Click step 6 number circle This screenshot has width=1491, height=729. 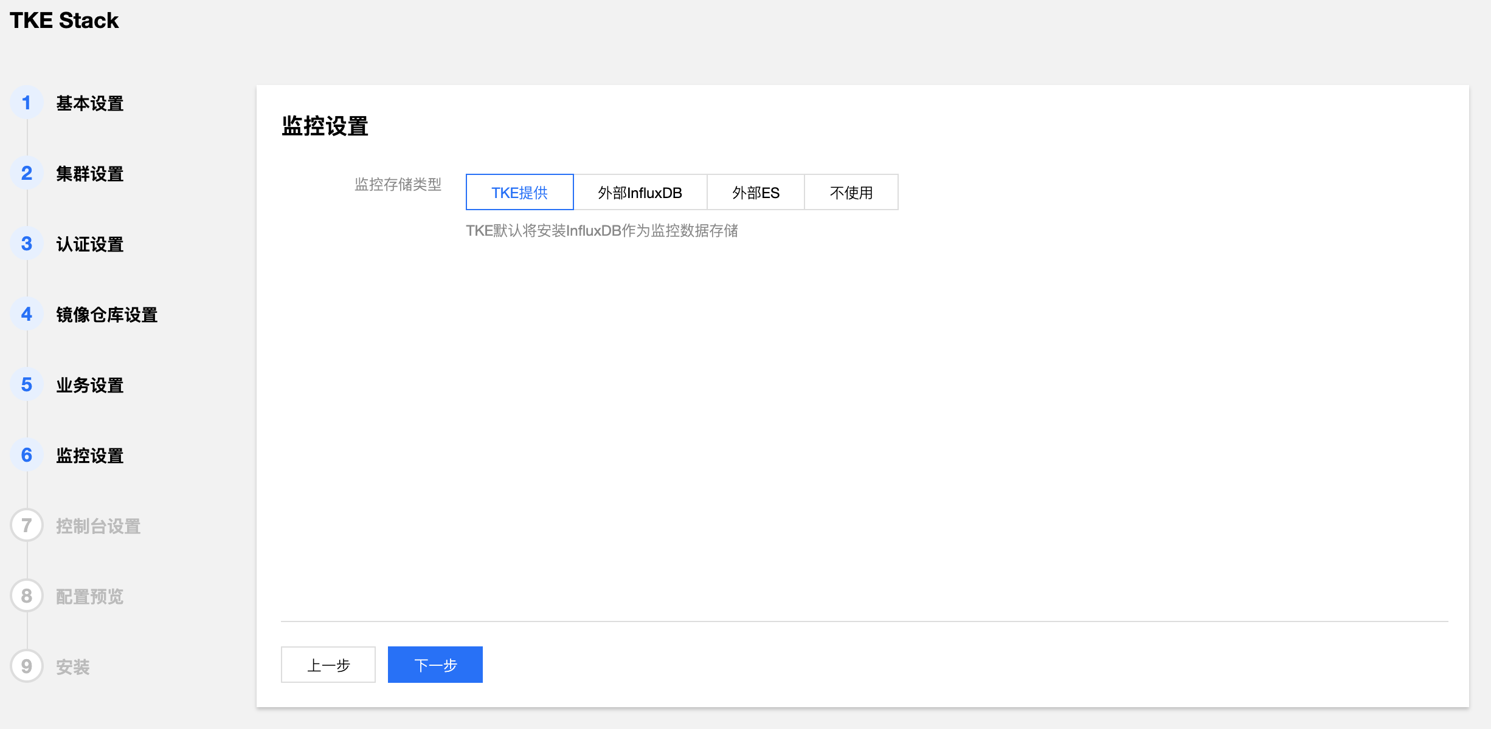pyautogui.click(x=27, y=455)
